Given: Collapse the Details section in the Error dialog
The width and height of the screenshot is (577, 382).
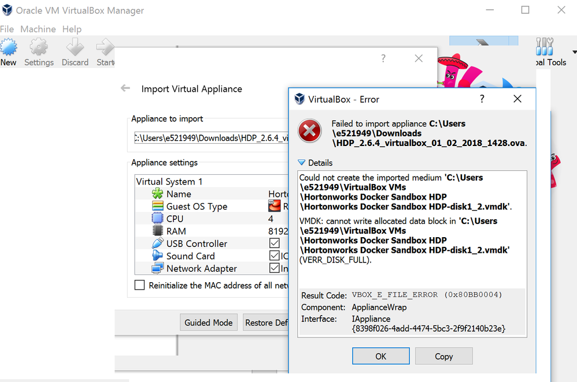Looking at the screenshot, I should point(301,162).
